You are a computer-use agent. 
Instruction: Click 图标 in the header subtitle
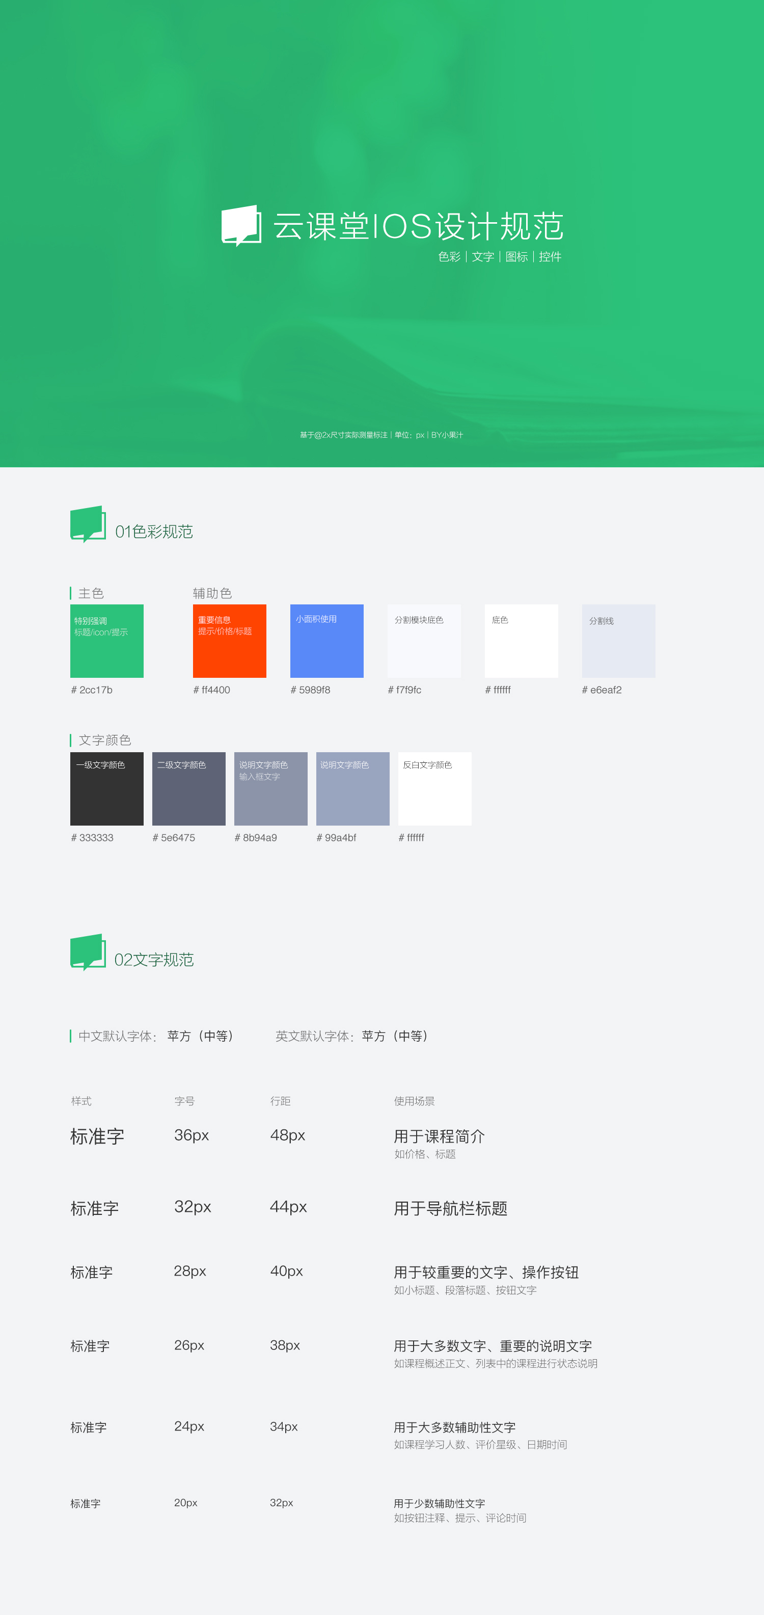tap(516, 256)
